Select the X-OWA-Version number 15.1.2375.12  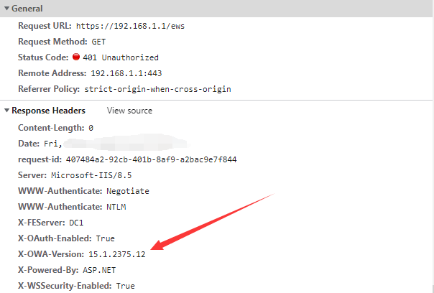[116, 254]
